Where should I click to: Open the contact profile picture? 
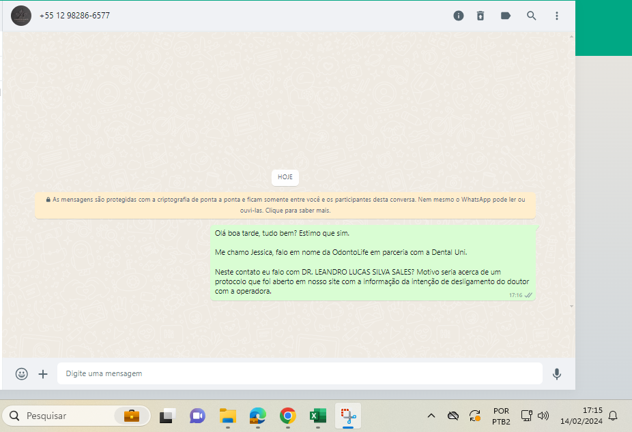21,16
